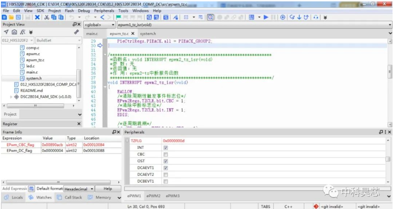Click the green Toggle Bookmark flag icon

(x=118, y=17)
